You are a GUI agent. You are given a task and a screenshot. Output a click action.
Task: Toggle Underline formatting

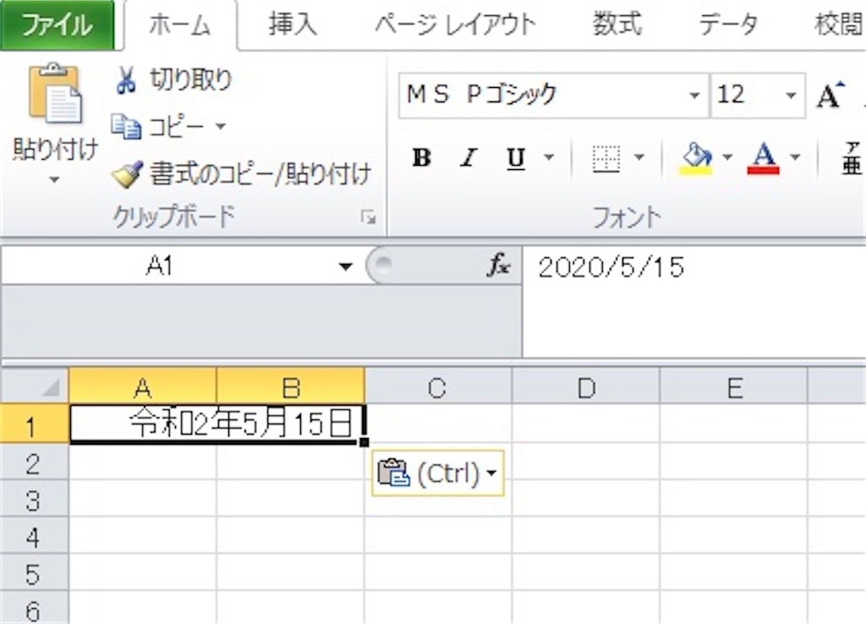point(516,158)
